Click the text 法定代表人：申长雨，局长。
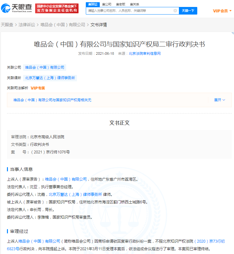Screen dimensions: 234x254 point(31,210)
